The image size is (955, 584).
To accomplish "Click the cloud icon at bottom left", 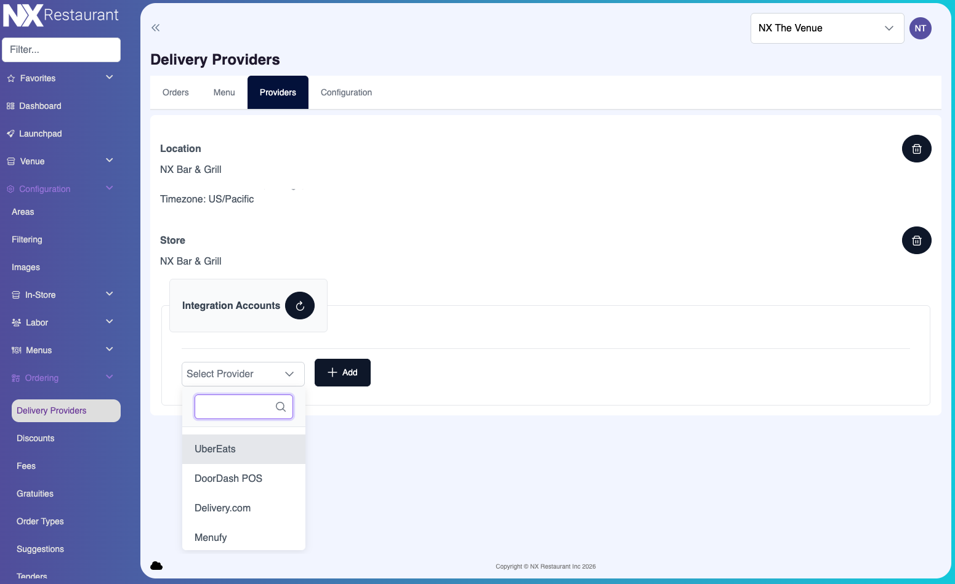I will point(156,565).
